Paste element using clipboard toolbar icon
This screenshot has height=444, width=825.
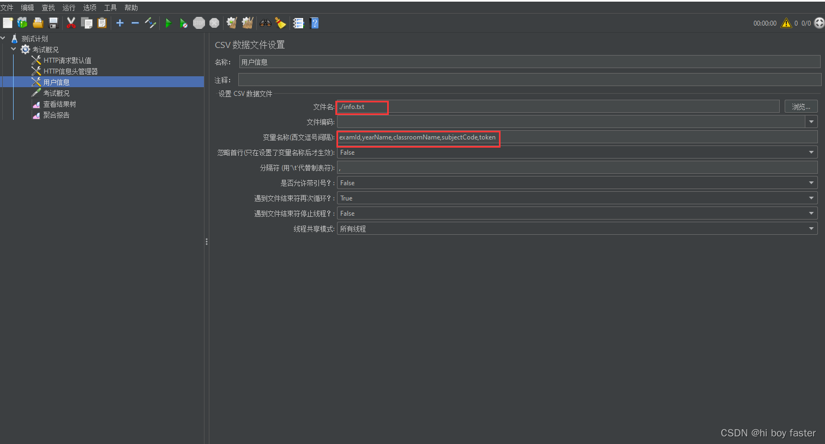[x=101, y=23]
